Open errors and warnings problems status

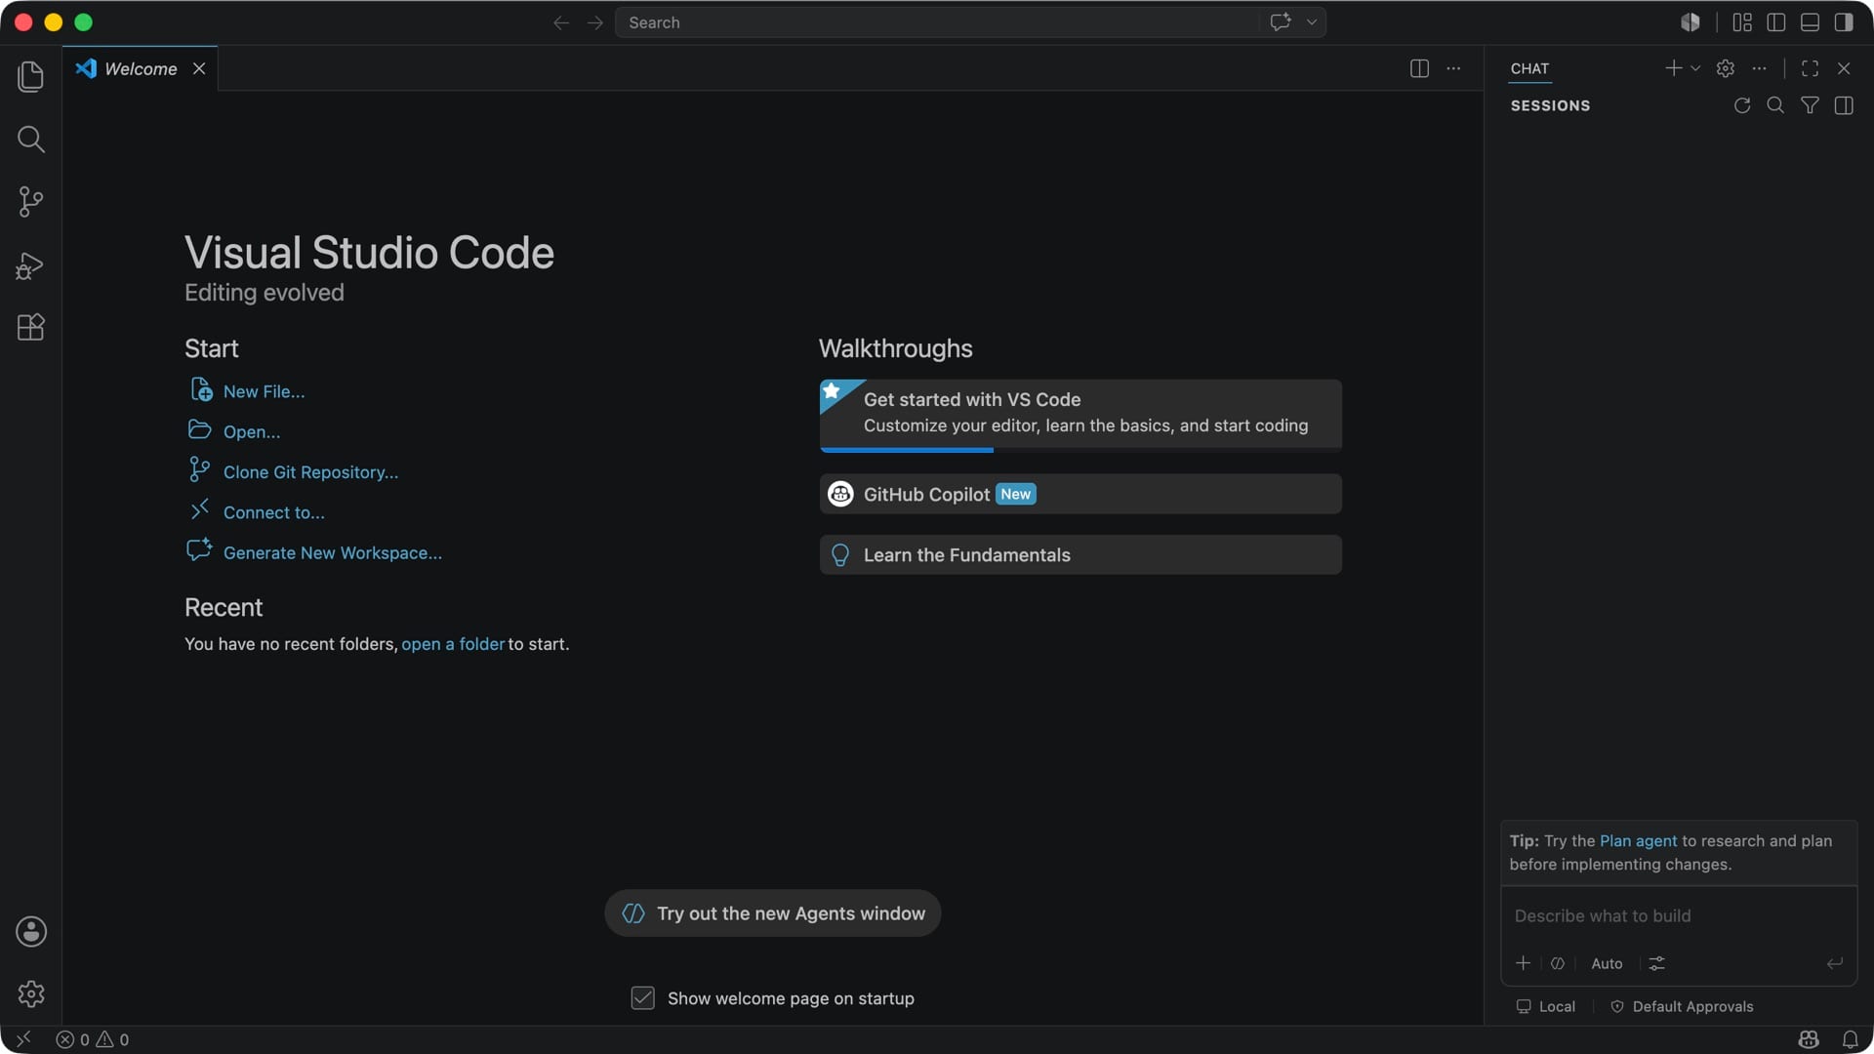[x=93, y=1039]
